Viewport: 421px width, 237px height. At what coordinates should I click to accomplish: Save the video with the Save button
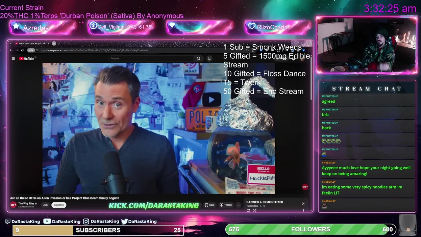(x=210, y=205)
